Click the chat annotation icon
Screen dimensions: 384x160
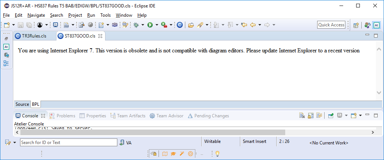click(x=126, y=25)
